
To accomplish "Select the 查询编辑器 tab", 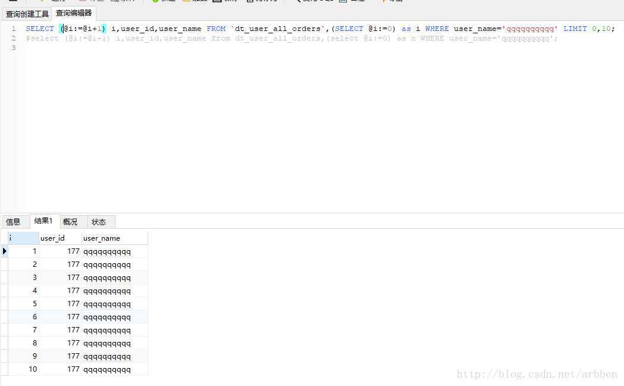I will [74, 13].
